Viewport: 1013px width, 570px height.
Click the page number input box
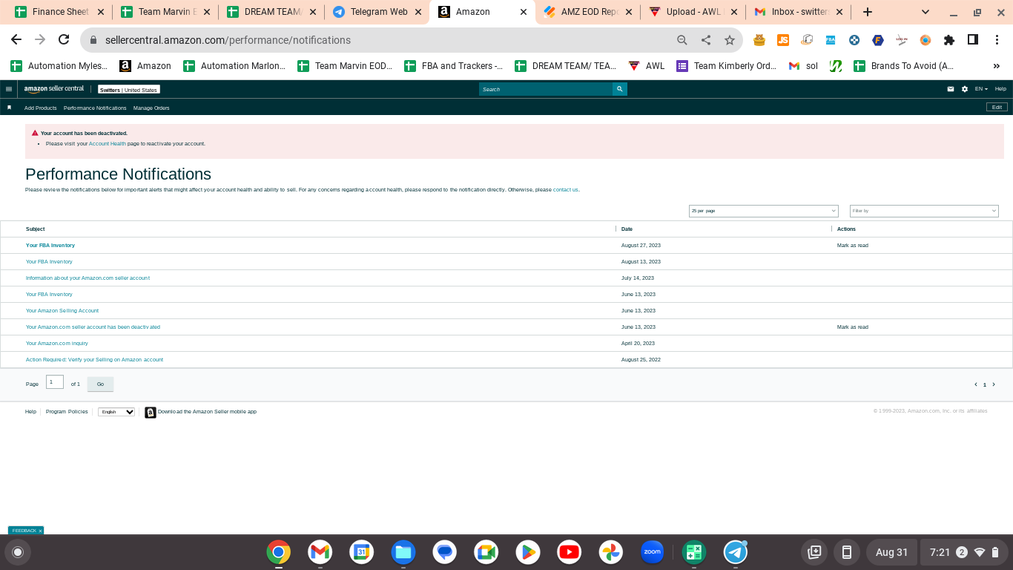[55, 382]
